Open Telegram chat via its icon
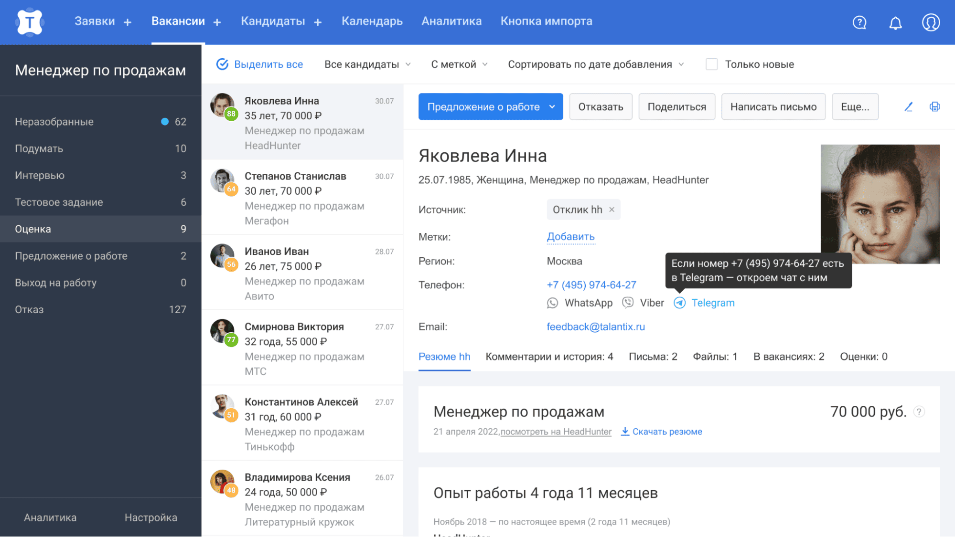The height and width of the screenshot is (537, 955). 679,303
